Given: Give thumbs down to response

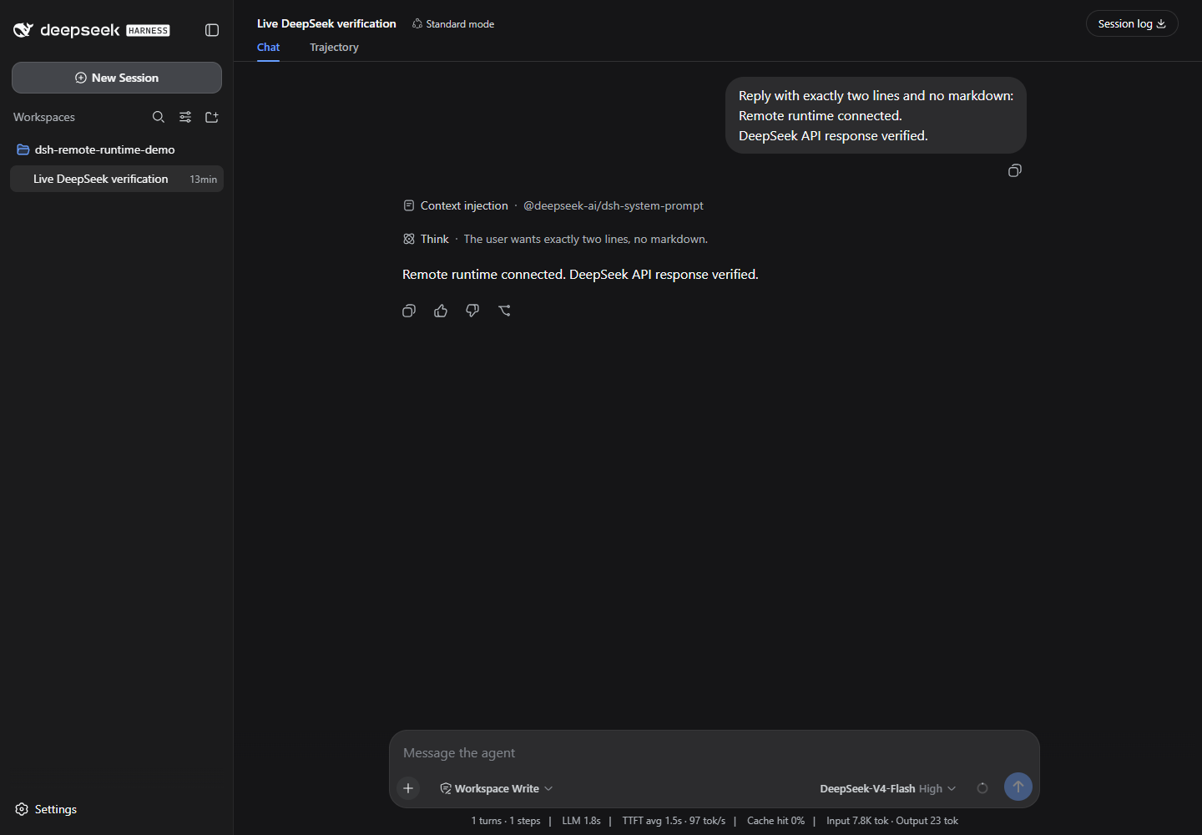Looking at the screenshot, I should coord(472,311).
